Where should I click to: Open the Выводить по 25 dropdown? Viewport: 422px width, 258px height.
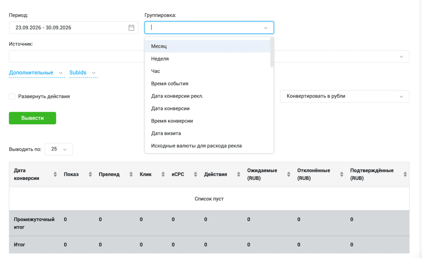pyautogui.click(x=59, y=149)
